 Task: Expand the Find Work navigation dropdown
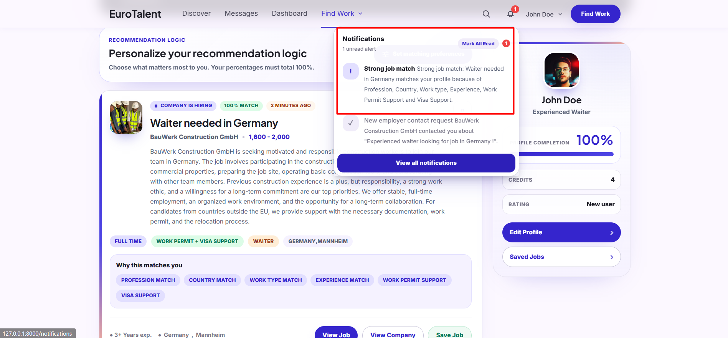(342, 13)
